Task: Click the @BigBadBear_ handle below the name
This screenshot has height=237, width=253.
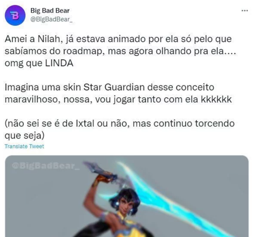Action: click(x=51, y=19)
